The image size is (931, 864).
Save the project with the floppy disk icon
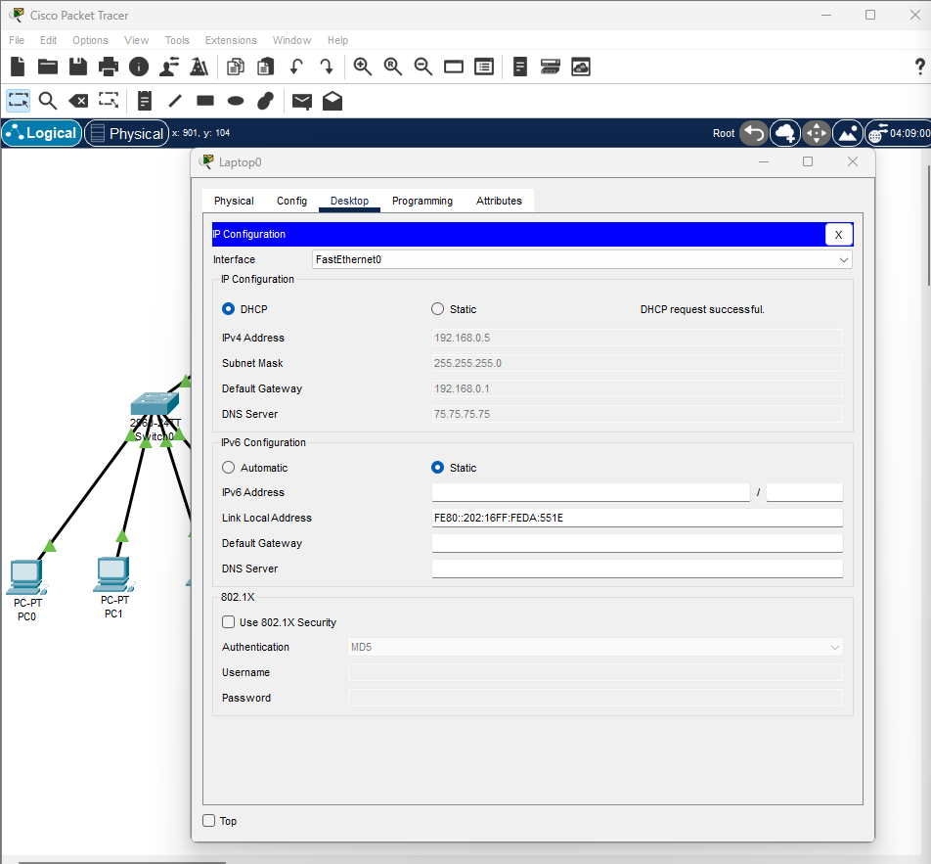click(78, 67)
